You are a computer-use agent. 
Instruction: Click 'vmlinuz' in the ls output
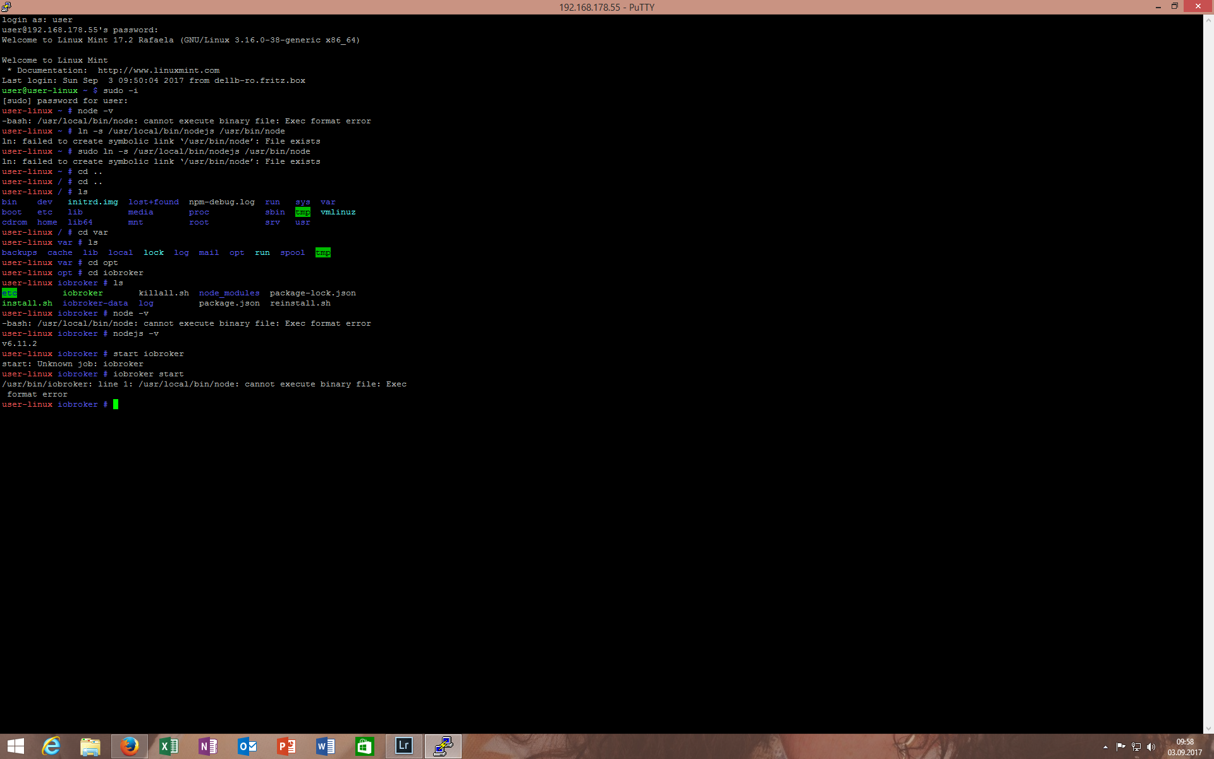pyautogui.click(x=338, y=212)
